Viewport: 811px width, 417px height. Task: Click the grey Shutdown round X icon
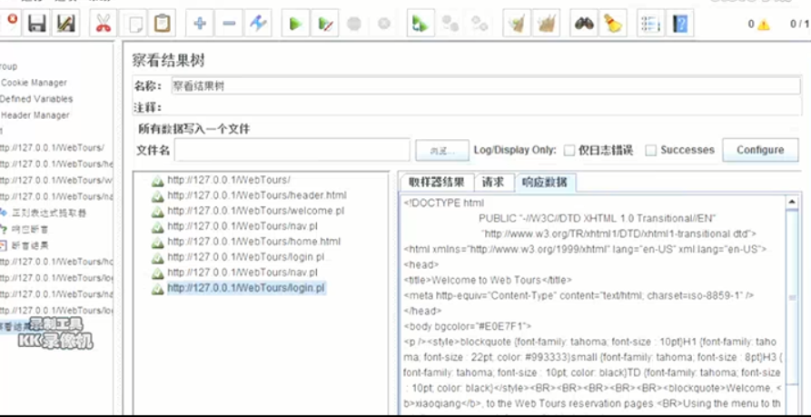pos(383,24)
